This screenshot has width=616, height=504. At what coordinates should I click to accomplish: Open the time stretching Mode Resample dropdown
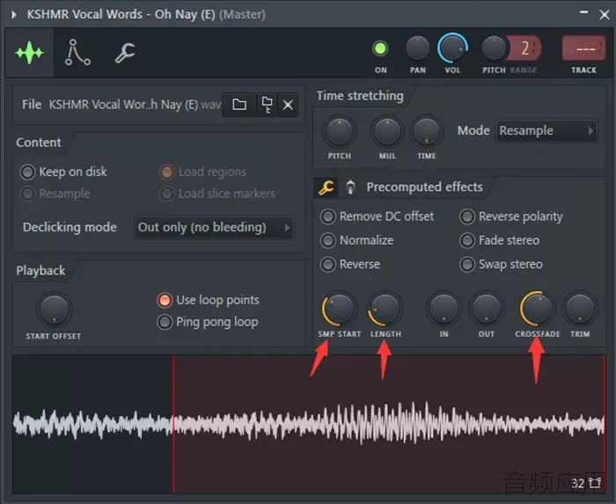click(x=546, y=131)
